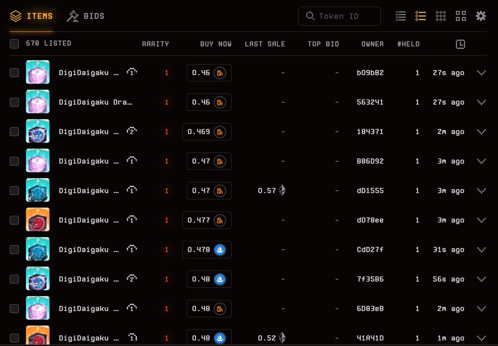
Task: Click the clock listed-time column icon
Action: tap(460, 44)
